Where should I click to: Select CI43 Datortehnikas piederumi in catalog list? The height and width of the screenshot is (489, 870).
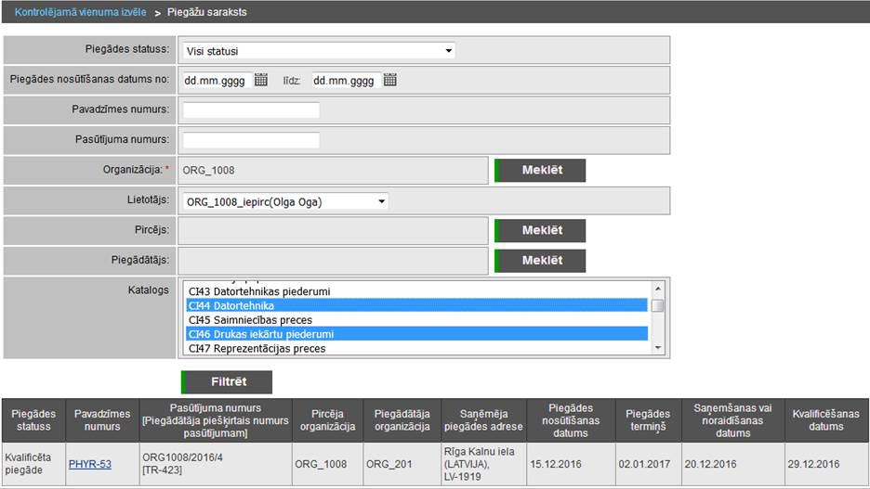pos(259,291)
